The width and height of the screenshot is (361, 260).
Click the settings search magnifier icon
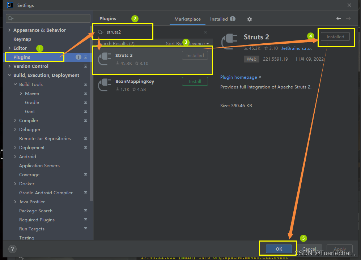point(10,18)
